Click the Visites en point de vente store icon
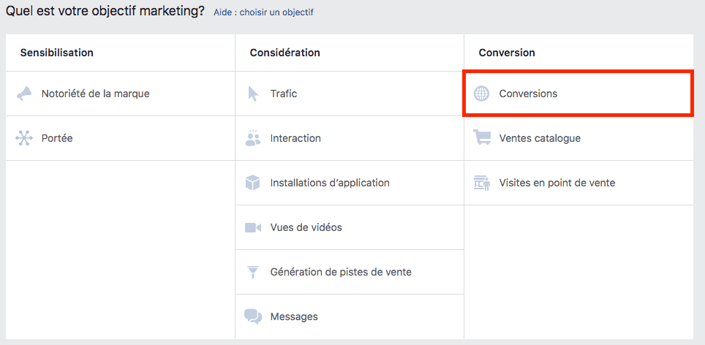The image size is (705, 345). 481,183
